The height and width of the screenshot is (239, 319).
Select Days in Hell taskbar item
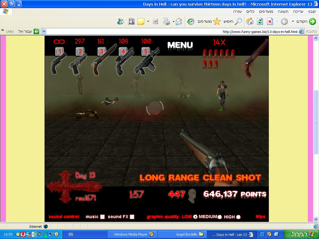tap(231, 234)
